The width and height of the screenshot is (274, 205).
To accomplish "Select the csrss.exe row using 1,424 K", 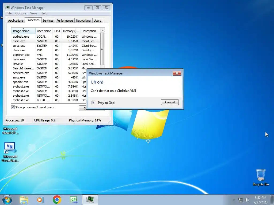I will [56, 46].
